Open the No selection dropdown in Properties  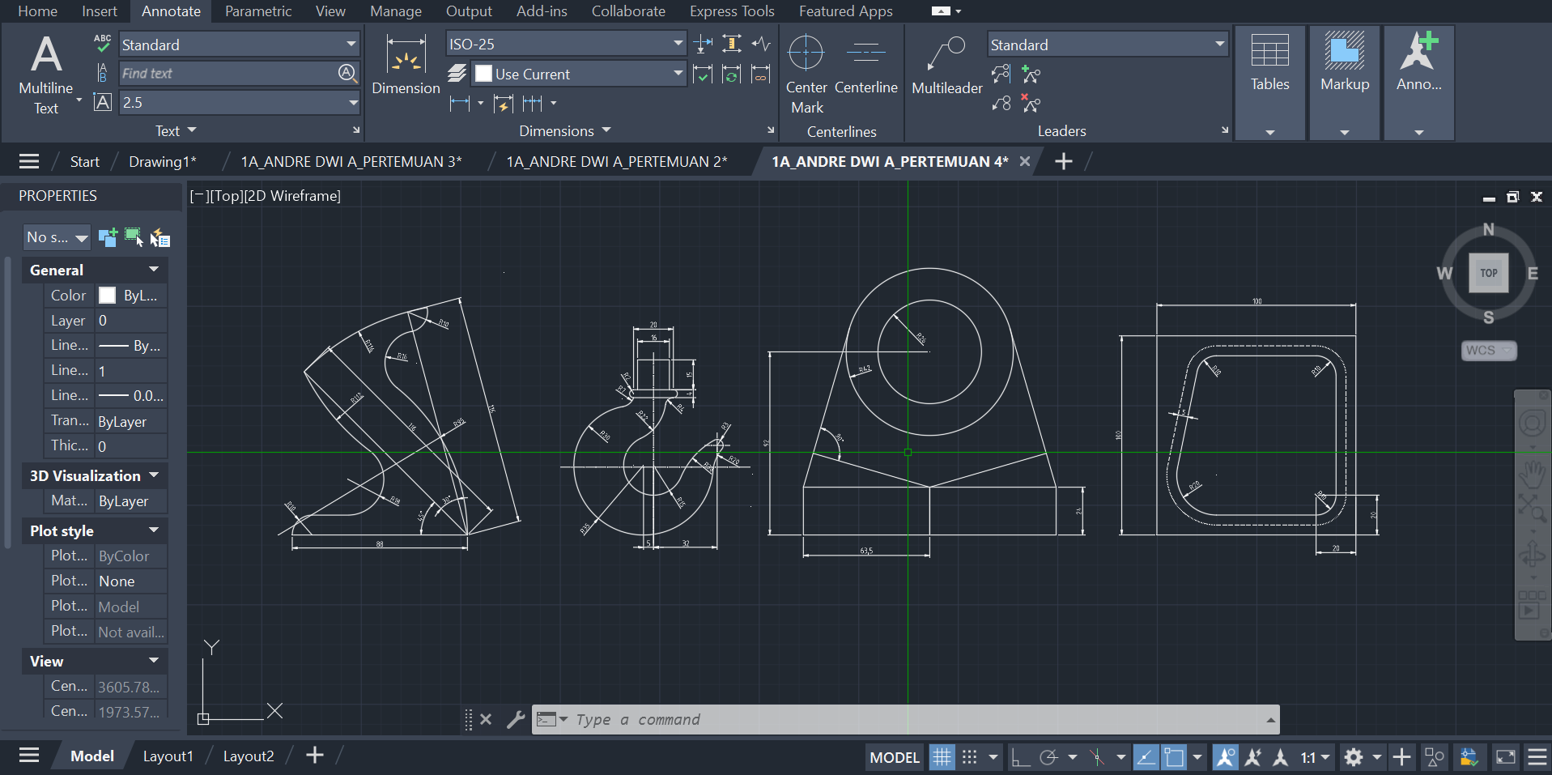(56, 237)
